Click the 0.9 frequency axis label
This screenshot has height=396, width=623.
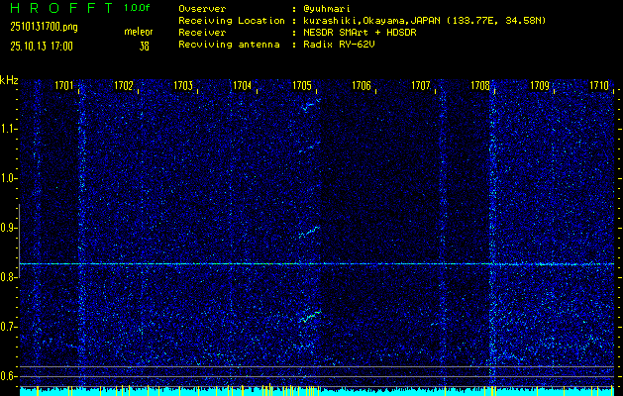click(x=7, y=228)
